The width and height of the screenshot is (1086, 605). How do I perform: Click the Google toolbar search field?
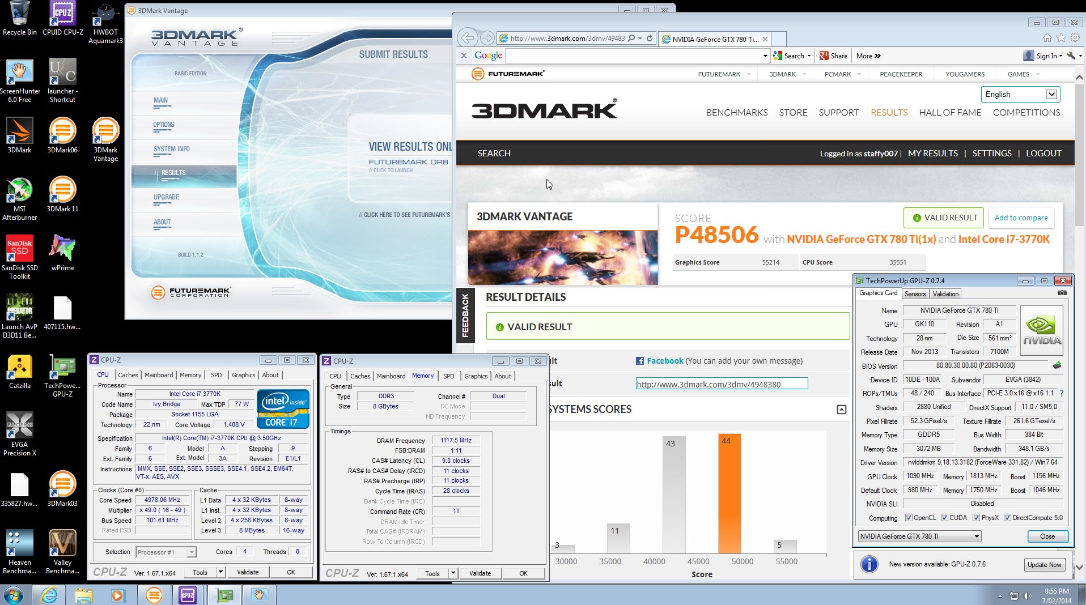tap(633, 56)
